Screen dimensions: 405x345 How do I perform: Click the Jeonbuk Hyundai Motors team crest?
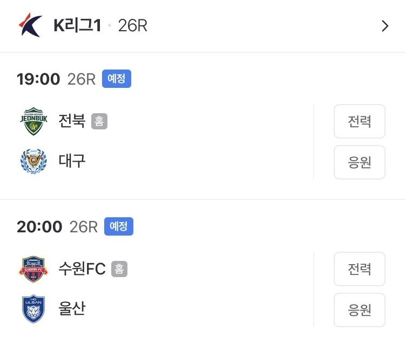point(33,121)
